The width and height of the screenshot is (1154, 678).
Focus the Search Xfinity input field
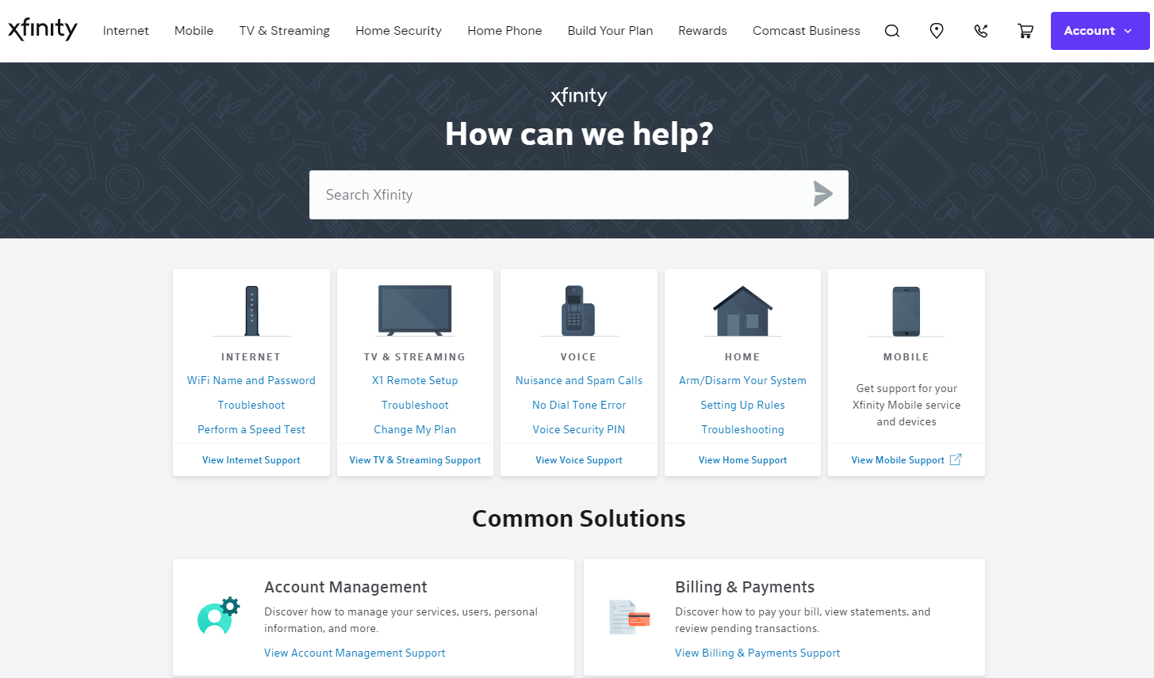point(579,195)
